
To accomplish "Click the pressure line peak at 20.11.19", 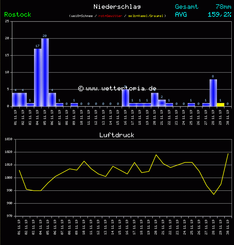I will point(156,155).
